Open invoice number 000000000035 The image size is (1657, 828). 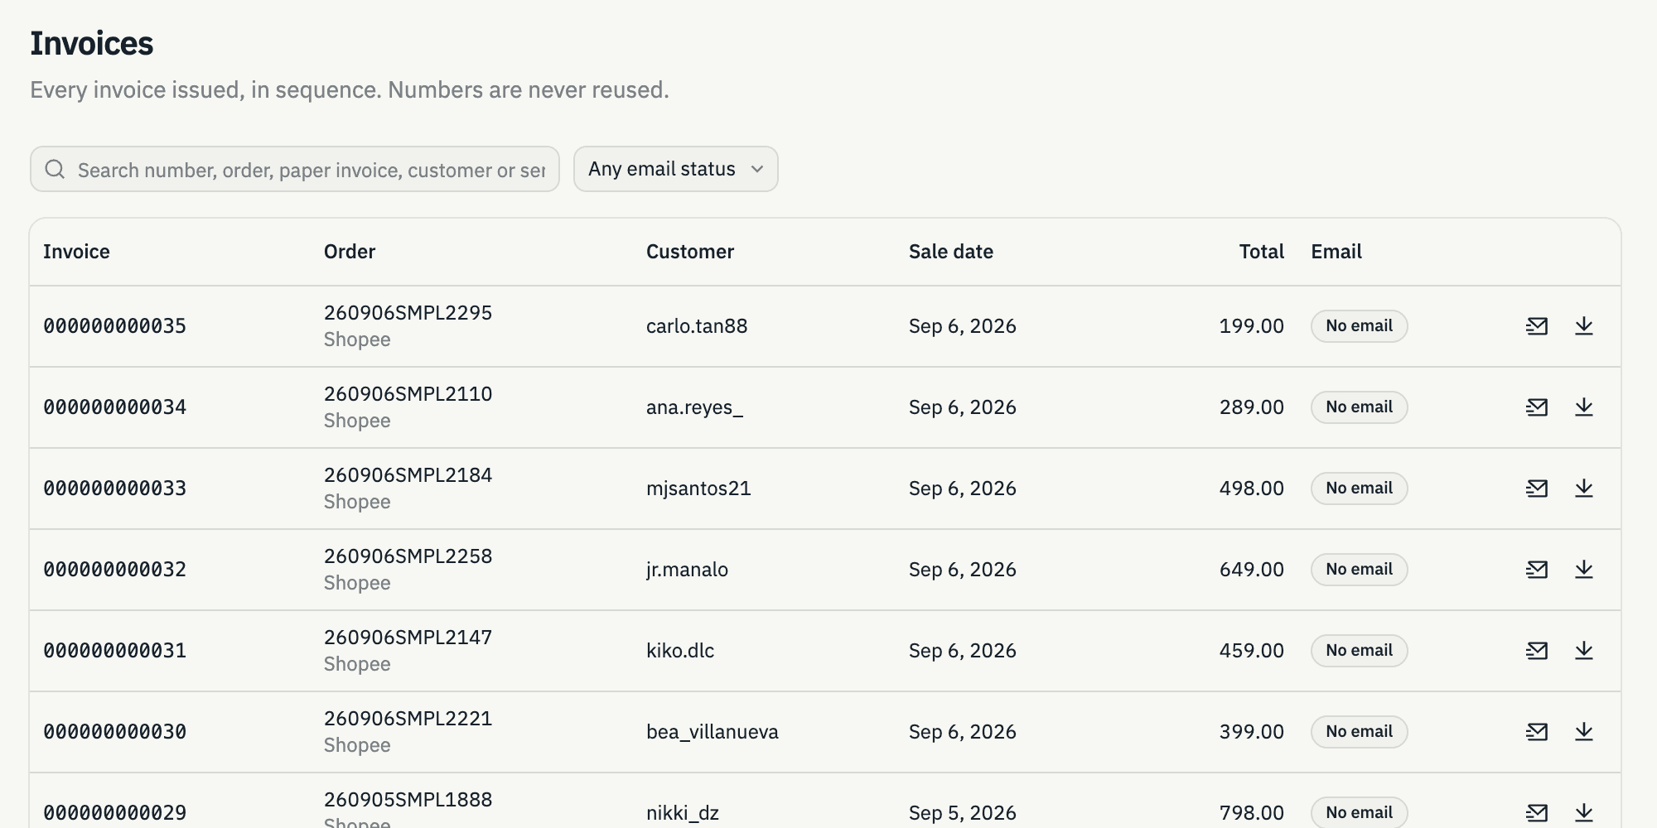coord(115,326)
